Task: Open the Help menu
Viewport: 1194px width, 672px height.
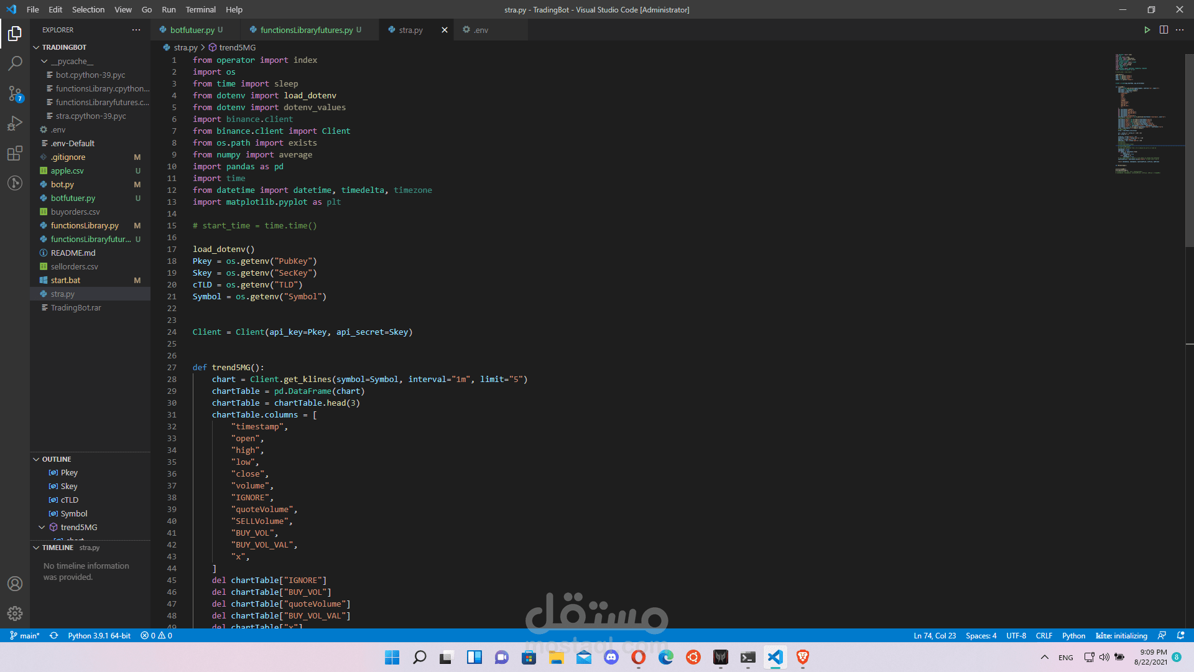Action: (234, 9)
